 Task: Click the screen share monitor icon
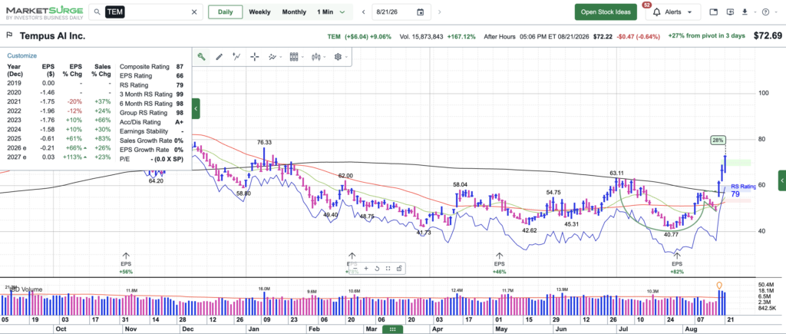coord(730,12)
